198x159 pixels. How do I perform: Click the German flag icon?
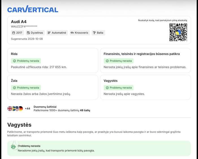pyautogui.click(x=21, y=109)
